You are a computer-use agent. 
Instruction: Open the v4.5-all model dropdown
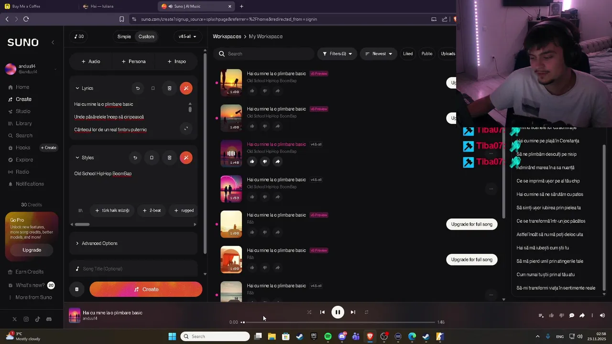coord(187,37)
